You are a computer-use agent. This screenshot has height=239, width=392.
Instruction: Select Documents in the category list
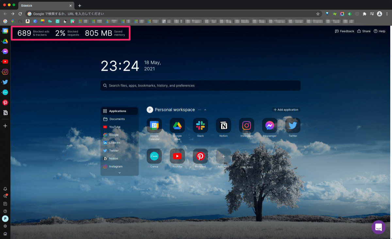120,119
